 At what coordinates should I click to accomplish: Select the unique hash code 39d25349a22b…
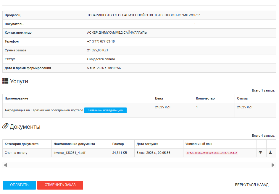[x=212, y=153]
